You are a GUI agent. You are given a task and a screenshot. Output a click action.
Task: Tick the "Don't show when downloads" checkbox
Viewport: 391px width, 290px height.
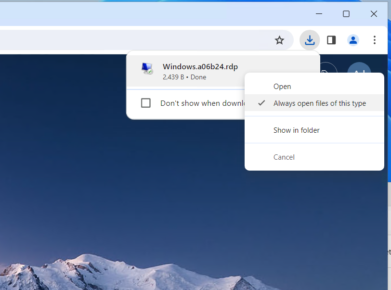pyautogui.click(x=146, y=103)
